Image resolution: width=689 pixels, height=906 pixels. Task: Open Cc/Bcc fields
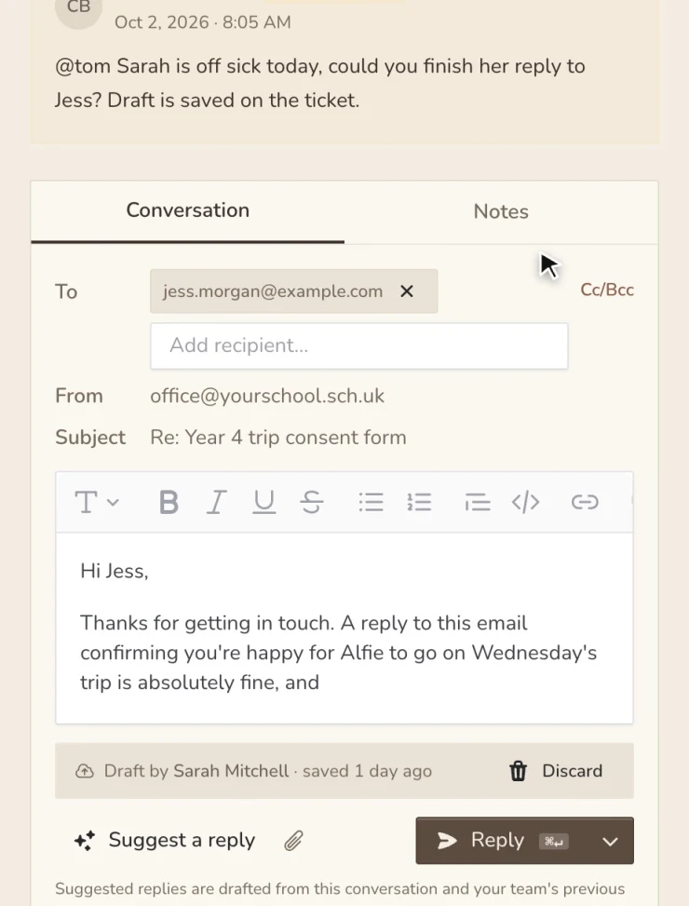[607, 290]
